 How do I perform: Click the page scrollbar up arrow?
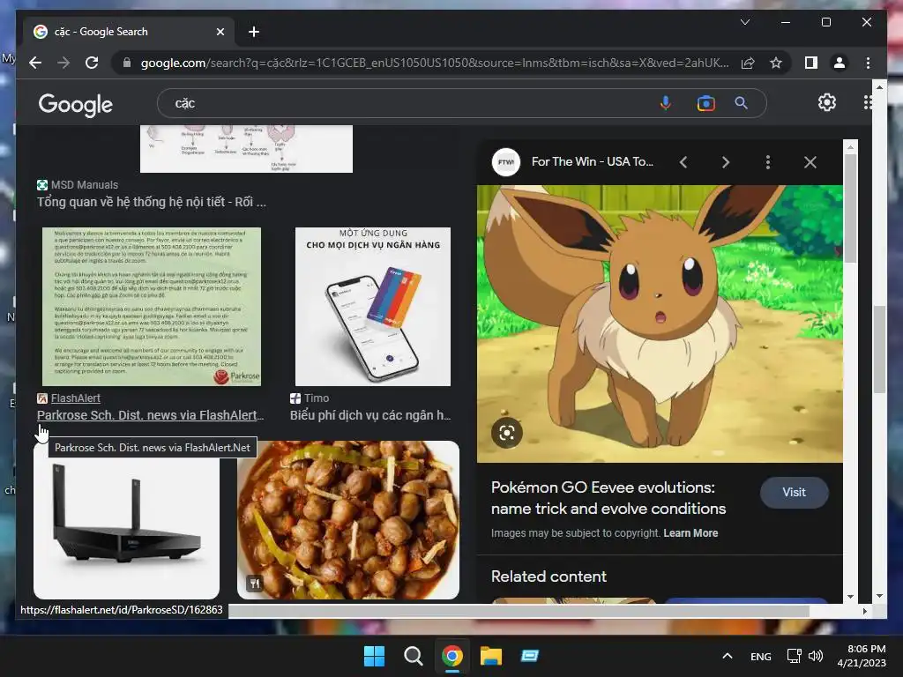point(879,87)
